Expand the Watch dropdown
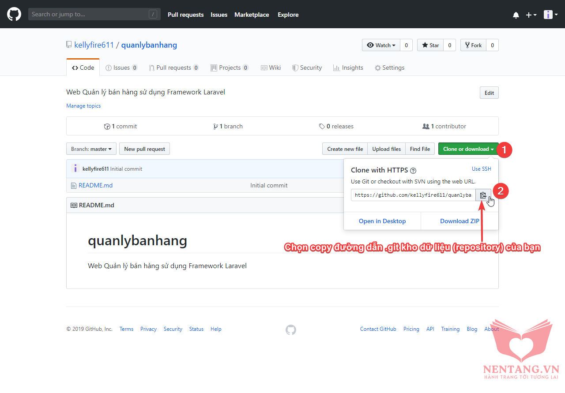The height and width of the screenshot is (393, 565). pos(381,45)
